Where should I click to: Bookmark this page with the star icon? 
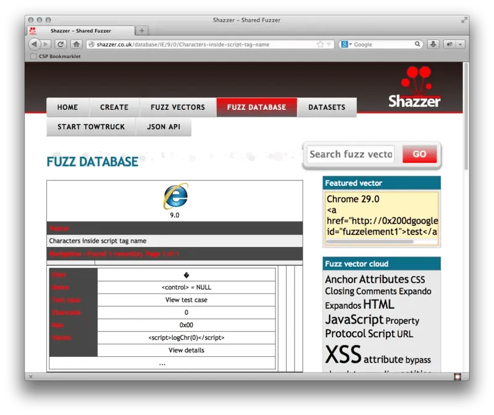pos(320,44)
